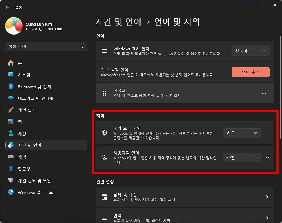Grab the drag handle beside 한국어
This screenshot has width=282, height=223.
tap(104, 93)
